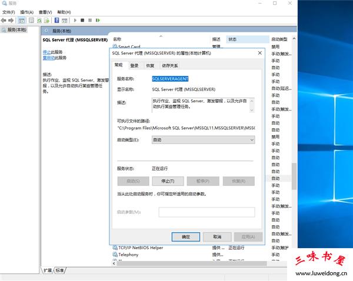Click the services list vertical scrollbar thumb
The height and width of the screenshot is (281, 353).
pyautogui.click(x=294, y=176)
